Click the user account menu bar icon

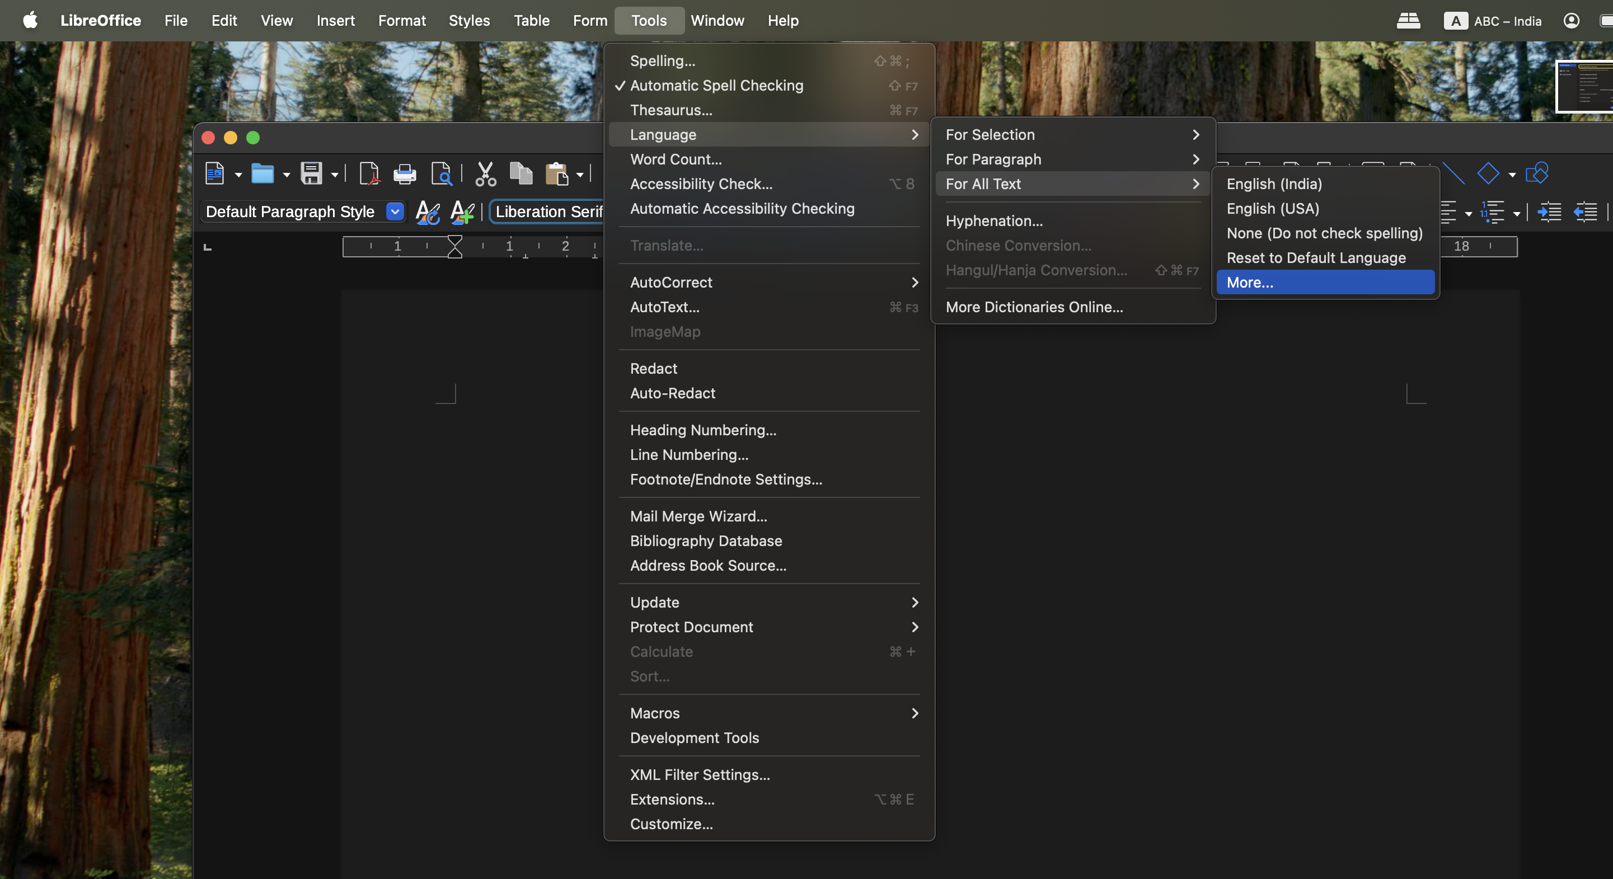click(1571, 21)
